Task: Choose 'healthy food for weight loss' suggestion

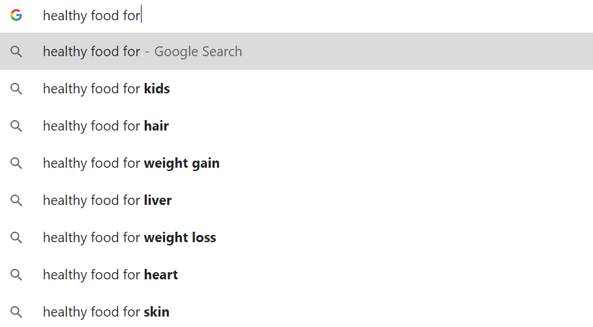Action: 129,238
